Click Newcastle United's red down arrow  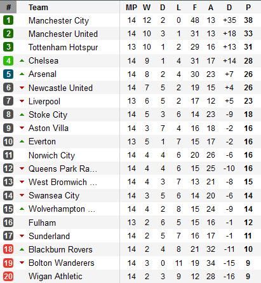click(22, 88)
